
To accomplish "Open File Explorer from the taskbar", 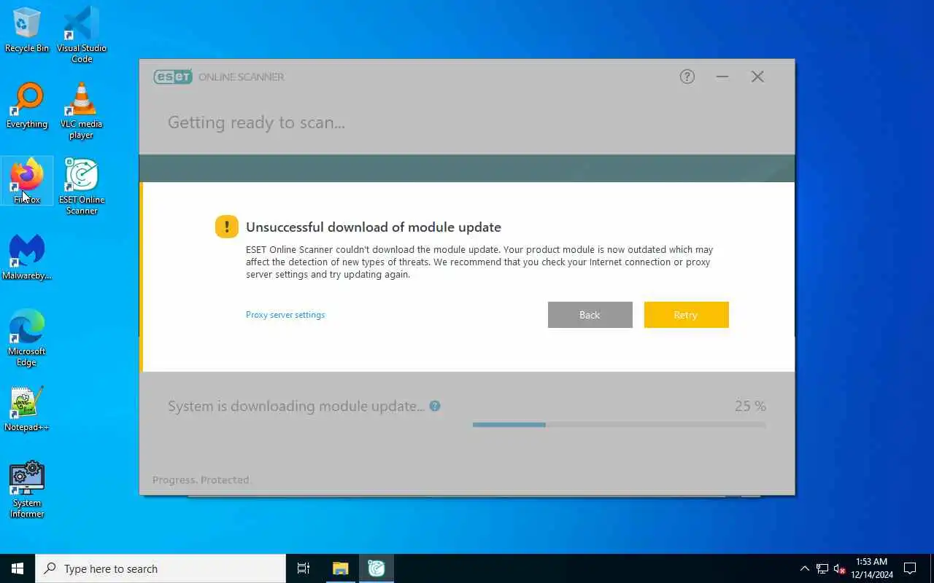I will [x=340, y=568].
